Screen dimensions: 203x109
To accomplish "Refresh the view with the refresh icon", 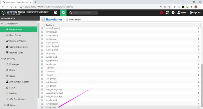I will click(167, 13).
